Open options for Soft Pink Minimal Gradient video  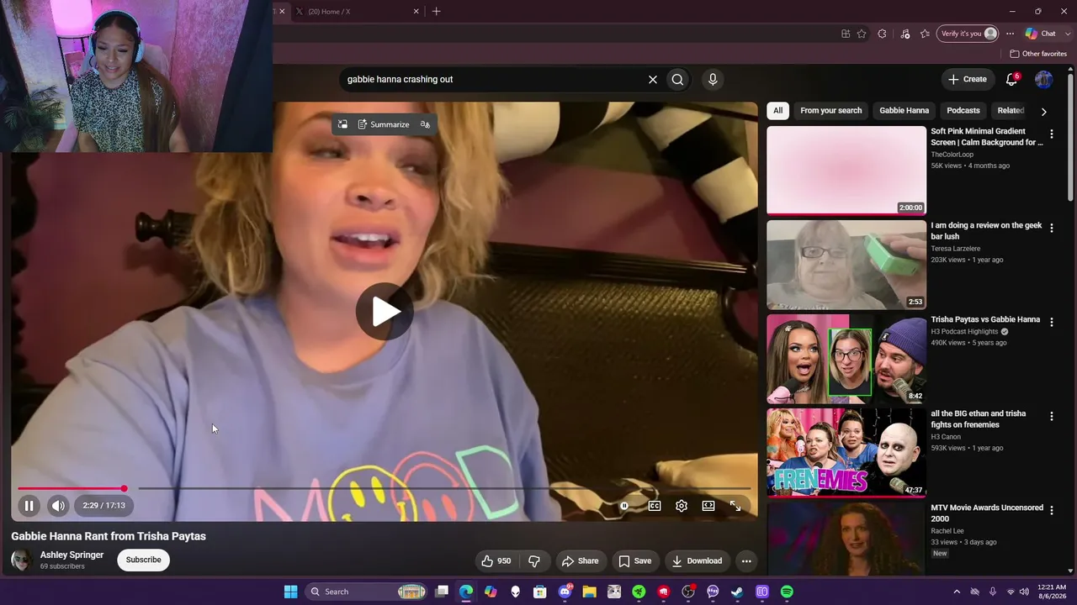click(x=1051, y=134)
